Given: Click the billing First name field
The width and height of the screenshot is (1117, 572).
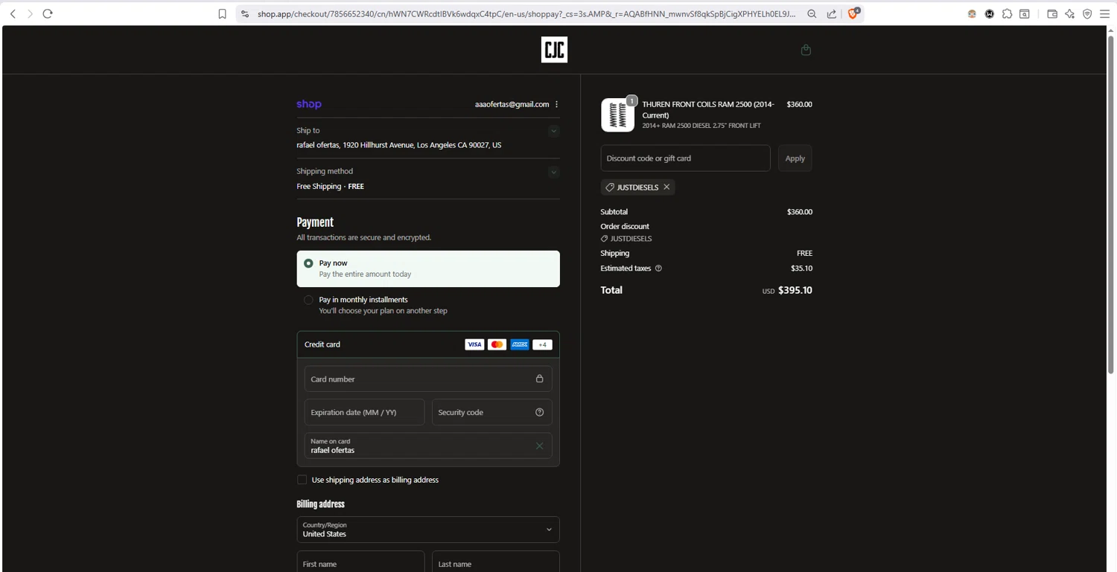Looking at the screenshot, I should pos(361,562).
